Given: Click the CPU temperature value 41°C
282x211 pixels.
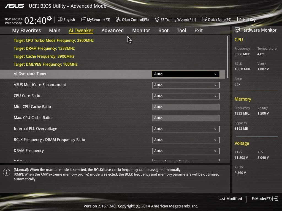Looking at the screenshot, I should tap(261, 54).
